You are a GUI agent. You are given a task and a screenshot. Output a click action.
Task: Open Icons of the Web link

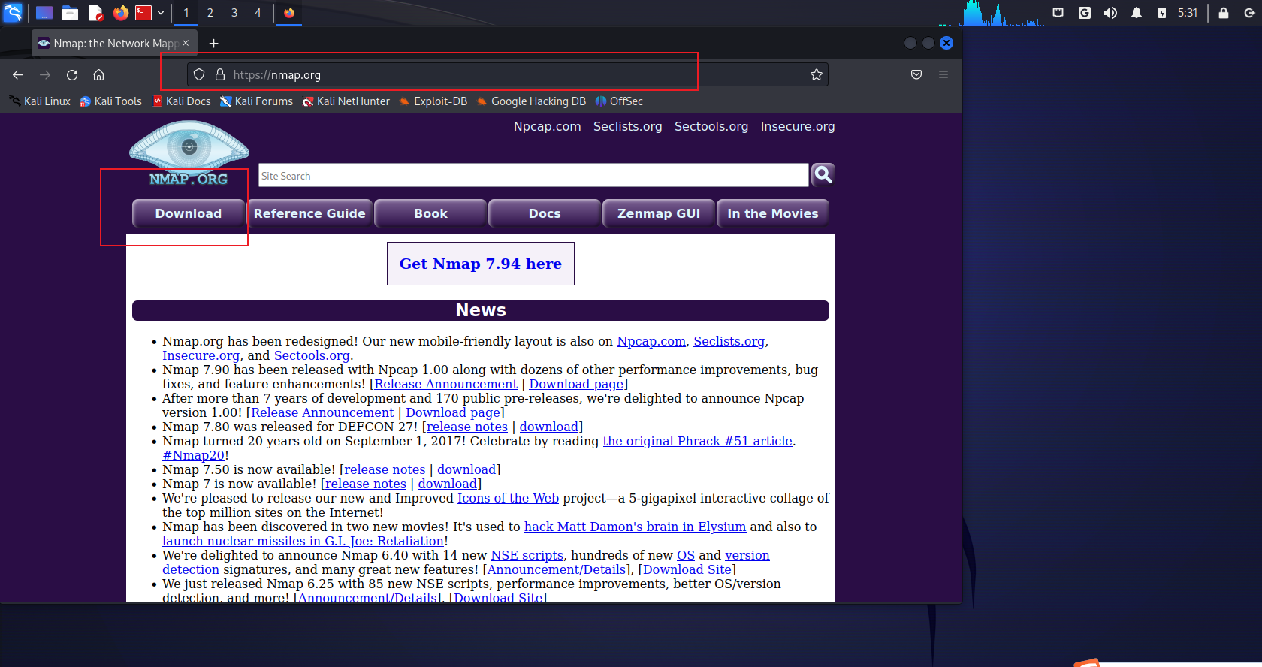pos(509,498)
